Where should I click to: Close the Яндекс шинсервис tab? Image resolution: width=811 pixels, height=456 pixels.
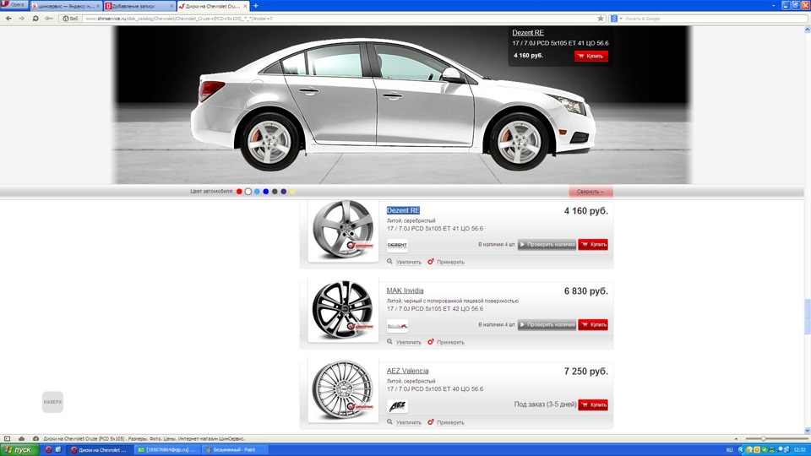tap(98, 6)
